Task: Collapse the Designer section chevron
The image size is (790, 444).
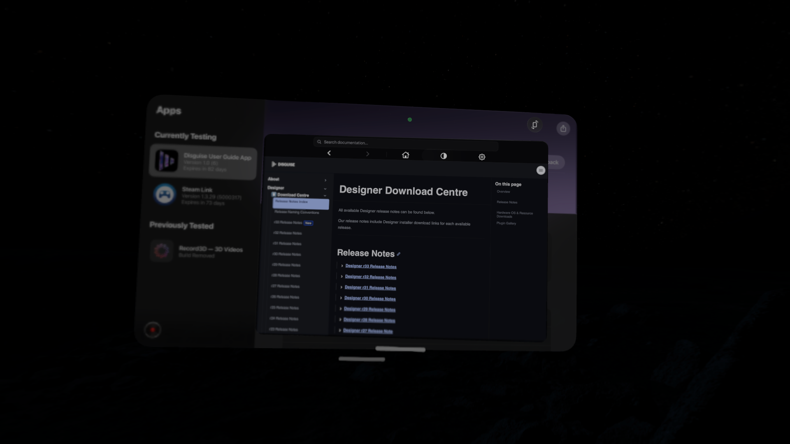Action: [325, 189]
